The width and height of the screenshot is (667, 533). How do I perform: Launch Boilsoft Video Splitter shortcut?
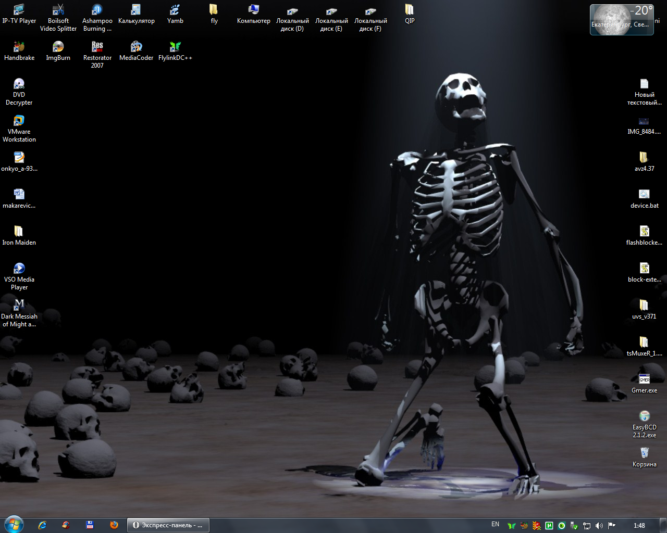coord(58,18)
